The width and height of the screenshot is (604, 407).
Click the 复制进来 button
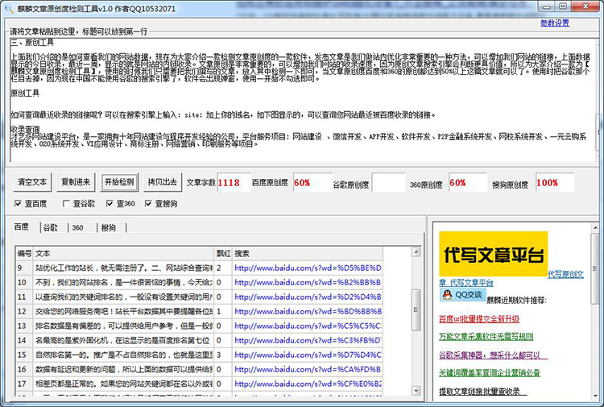click(x=76, y=182)
